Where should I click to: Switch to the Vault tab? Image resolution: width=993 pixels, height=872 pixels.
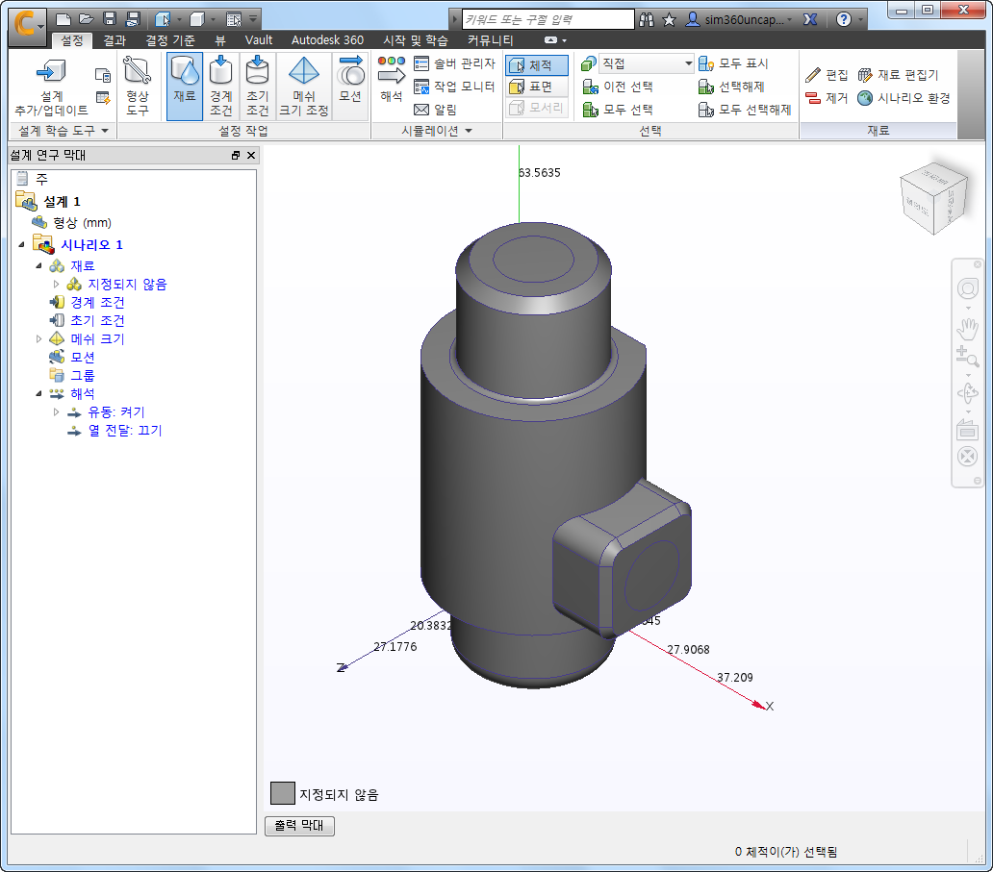click(x=259, y=40)
